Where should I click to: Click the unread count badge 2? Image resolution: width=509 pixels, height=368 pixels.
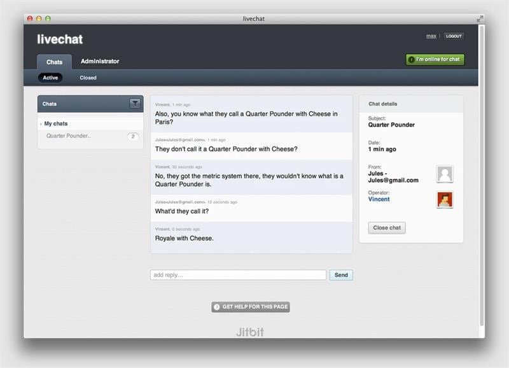[133, 136]
